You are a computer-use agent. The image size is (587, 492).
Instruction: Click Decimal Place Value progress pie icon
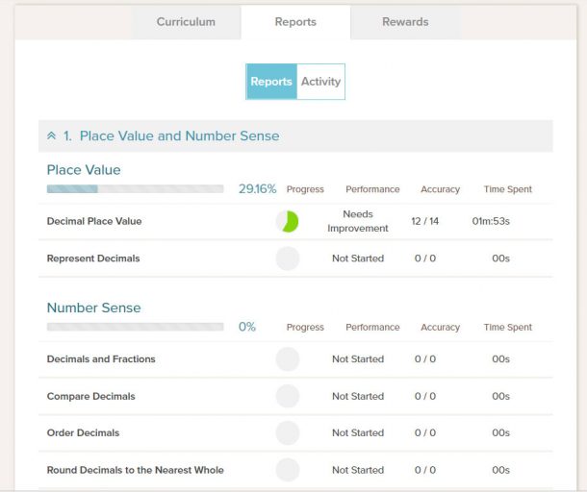287,221
